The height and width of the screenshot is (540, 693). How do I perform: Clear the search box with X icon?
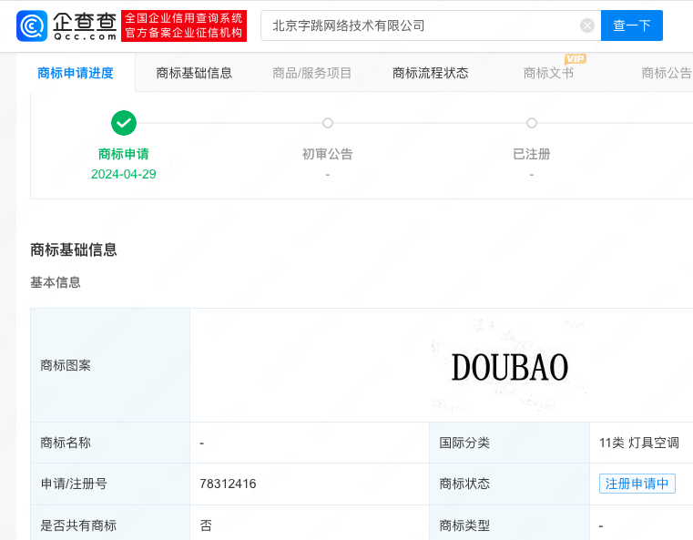coord(587,25)
